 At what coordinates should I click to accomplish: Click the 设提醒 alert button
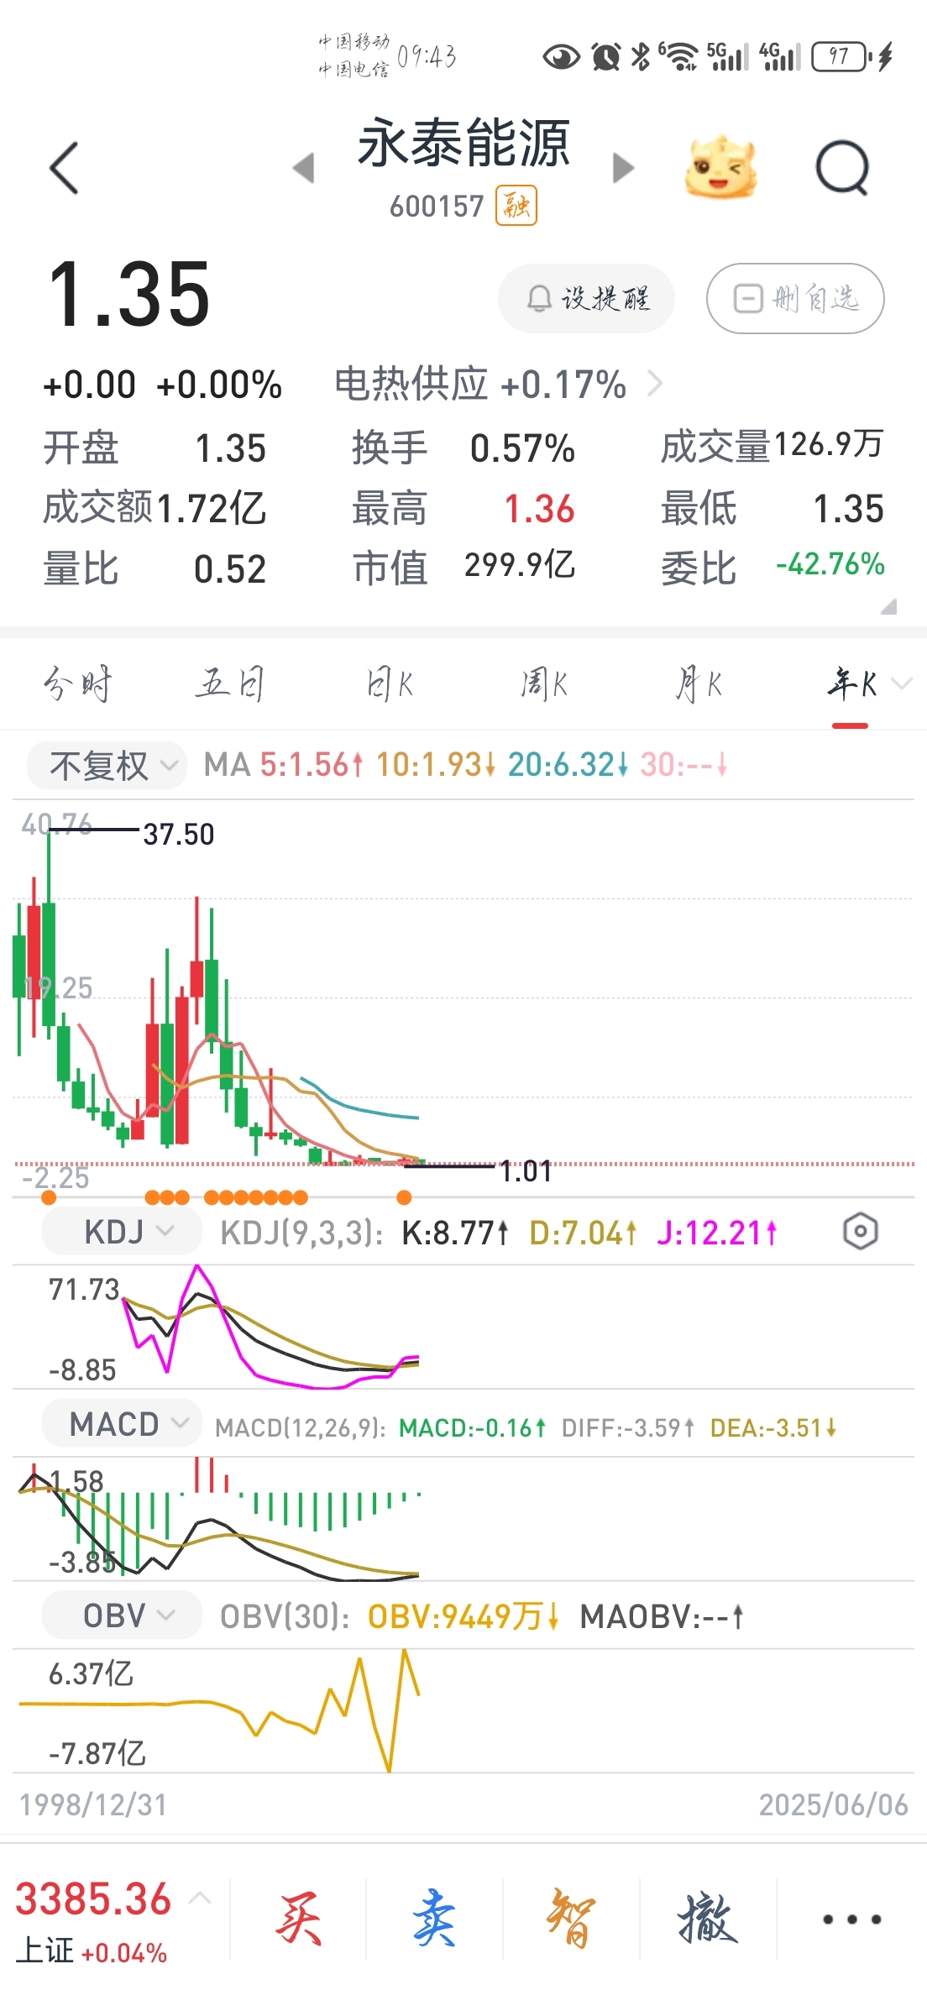[x=587, y=298]
